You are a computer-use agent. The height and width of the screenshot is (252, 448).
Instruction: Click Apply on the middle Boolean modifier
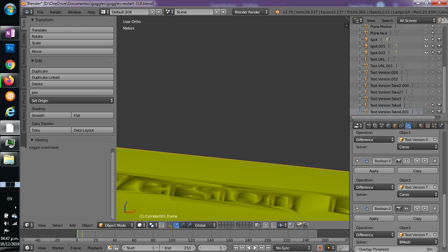tap(374, 171)
